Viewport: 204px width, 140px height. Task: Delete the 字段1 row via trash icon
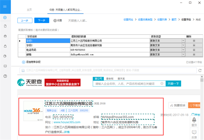194,41
